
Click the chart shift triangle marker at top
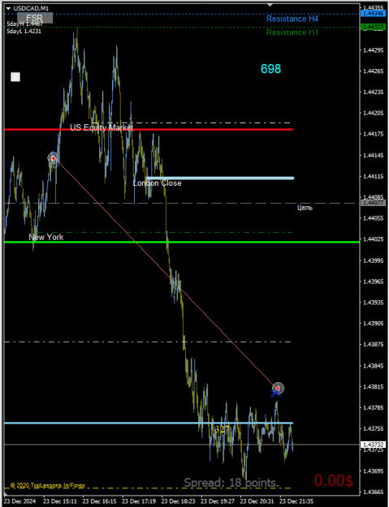pos(270,5)
